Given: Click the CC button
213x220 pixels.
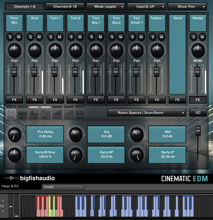Looking at the screenshot, I should pyautogui.click(x=198, y=113).
